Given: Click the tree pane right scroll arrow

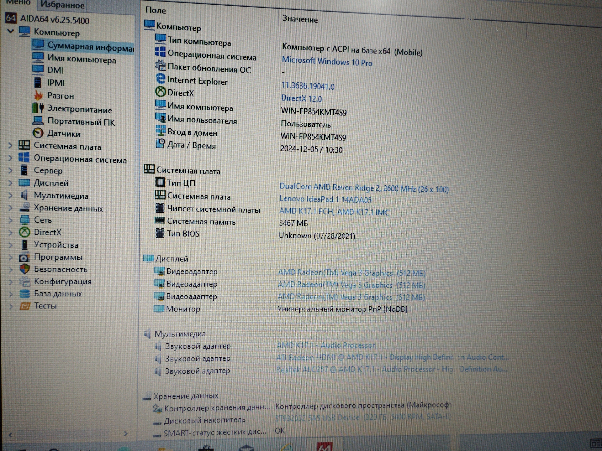Looking at the screenshot, I should 125,433.
